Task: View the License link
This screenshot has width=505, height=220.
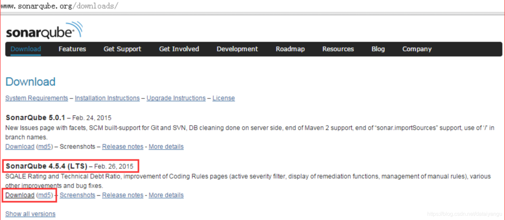Action: point(224,98)
